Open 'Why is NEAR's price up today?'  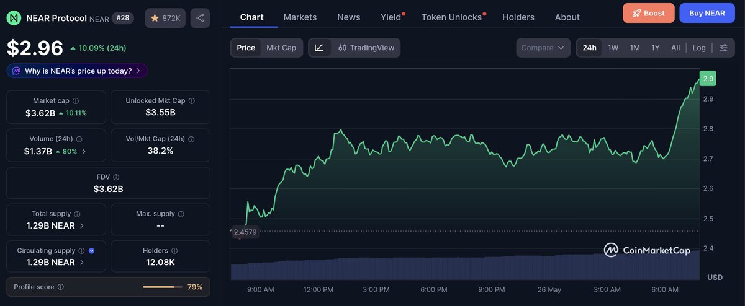pyautogui.click(x=77, y=71)
